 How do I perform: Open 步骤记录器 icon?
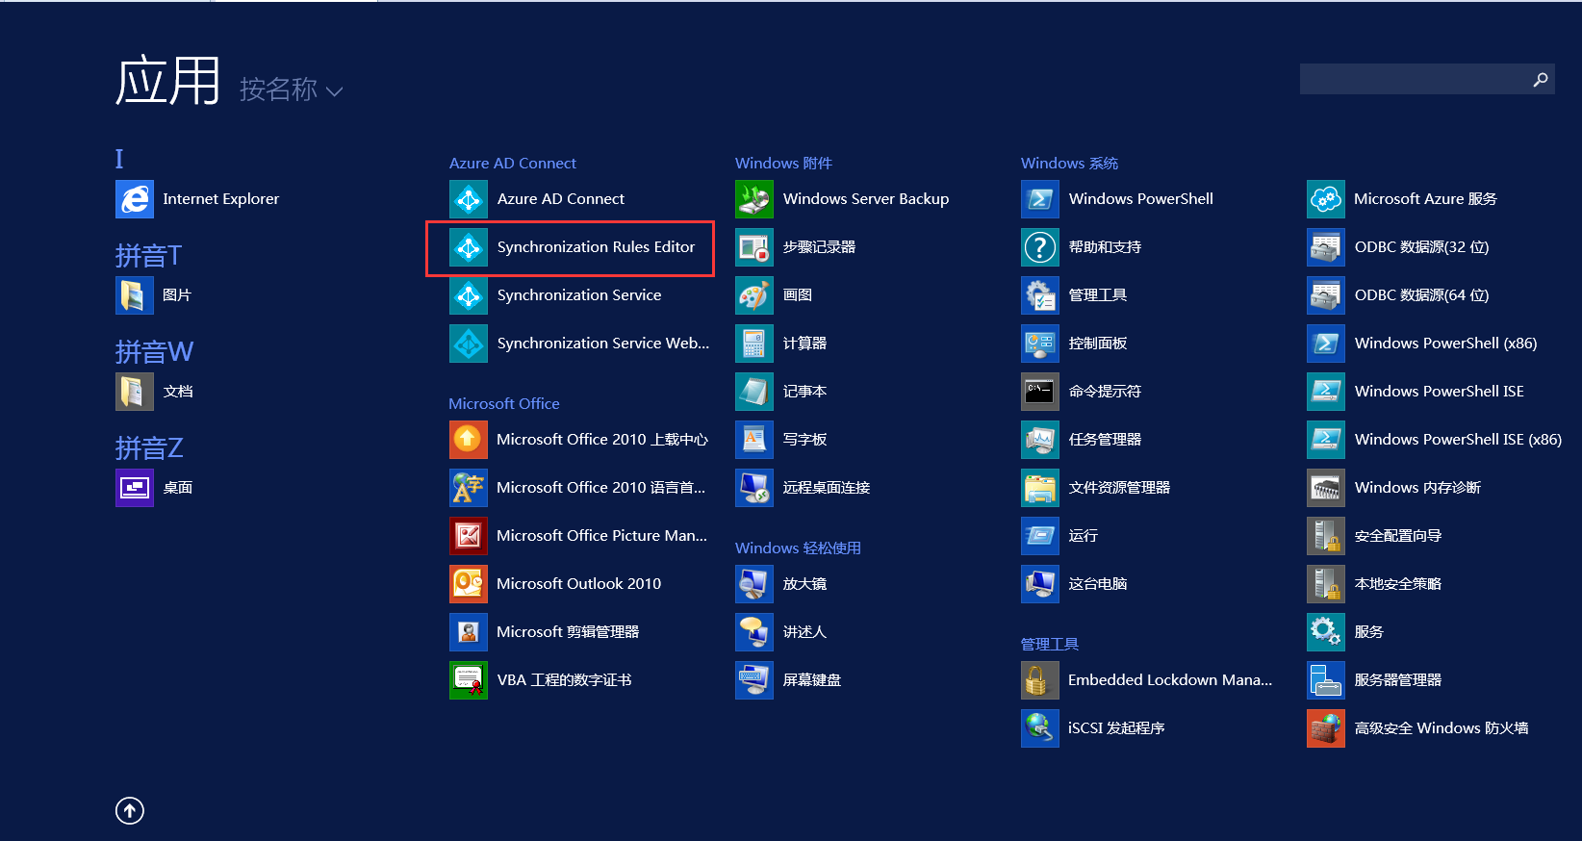(x=754, y=247)
